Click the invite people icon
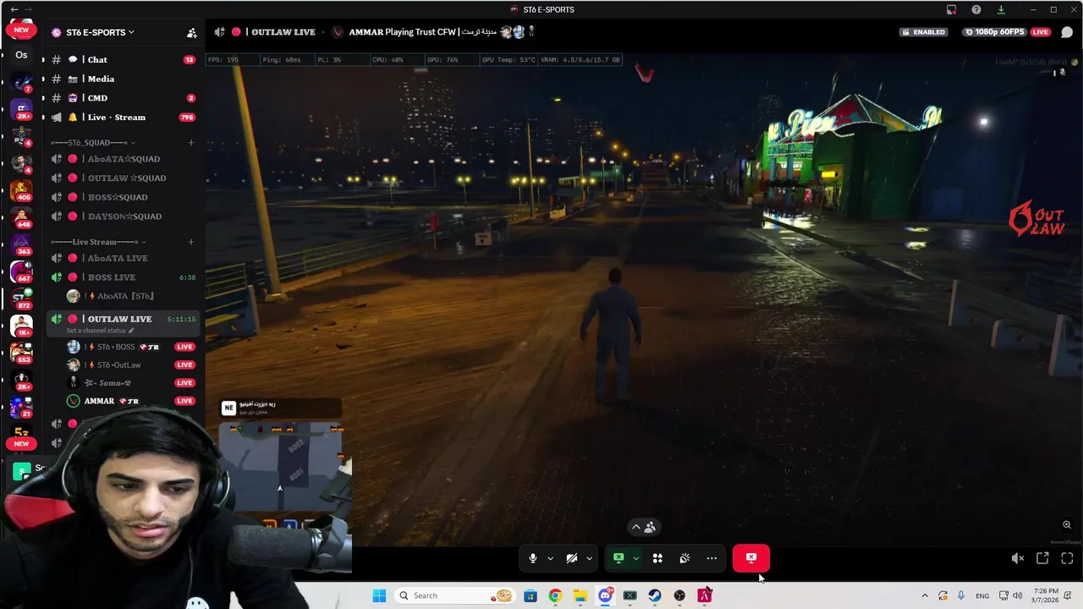 [x=192, y=33]
